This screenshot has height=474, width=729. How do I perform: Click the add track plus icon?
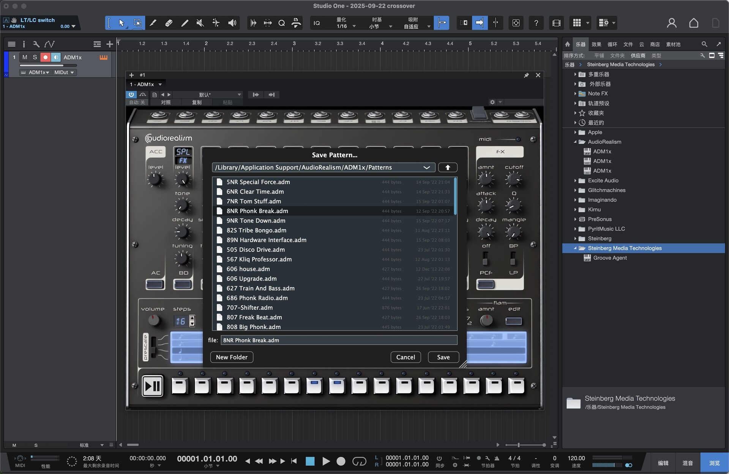point(109,44)
